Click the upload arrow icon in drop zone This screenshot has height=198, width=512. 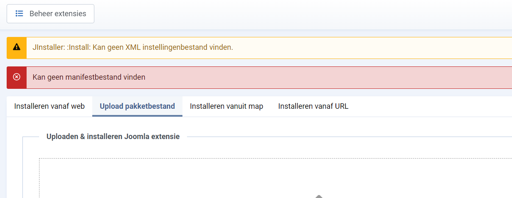tap(319, 196)
